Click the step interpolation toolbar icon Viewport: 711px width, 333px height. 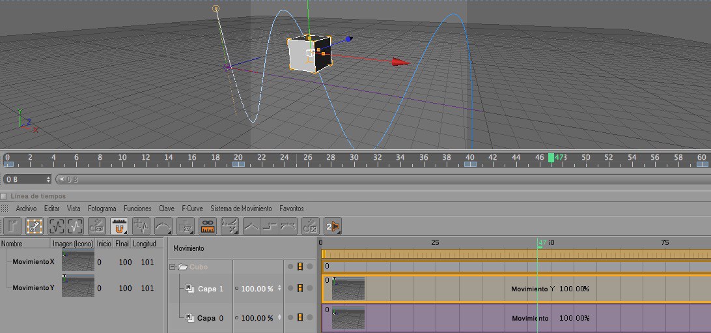[x=271, y=226]
